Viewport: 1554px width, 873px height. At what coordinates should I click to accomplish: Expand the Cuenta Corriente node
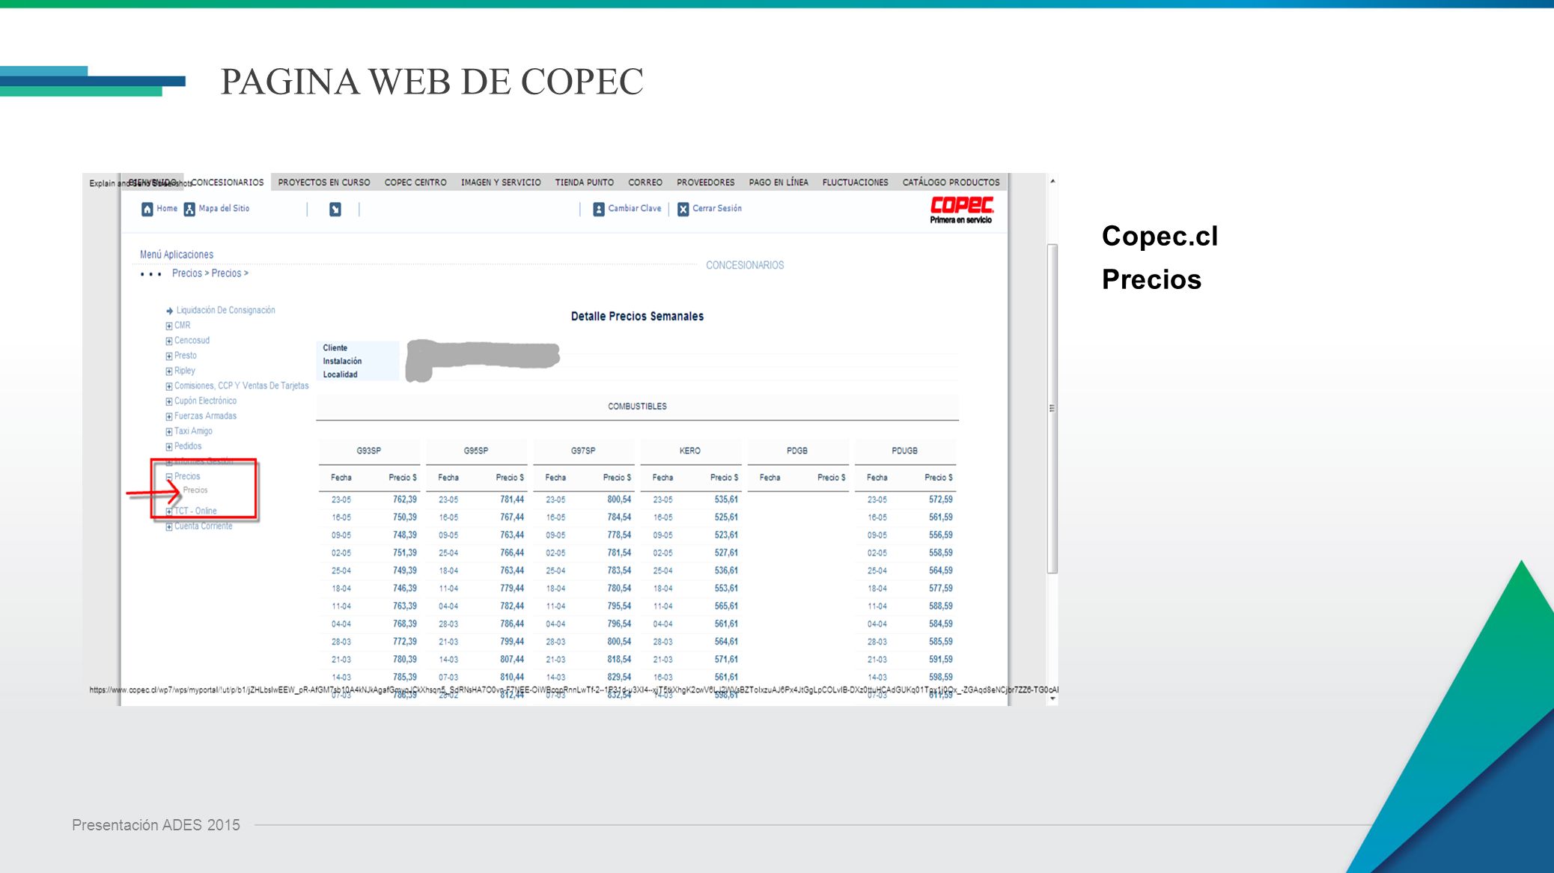[169, 526]
